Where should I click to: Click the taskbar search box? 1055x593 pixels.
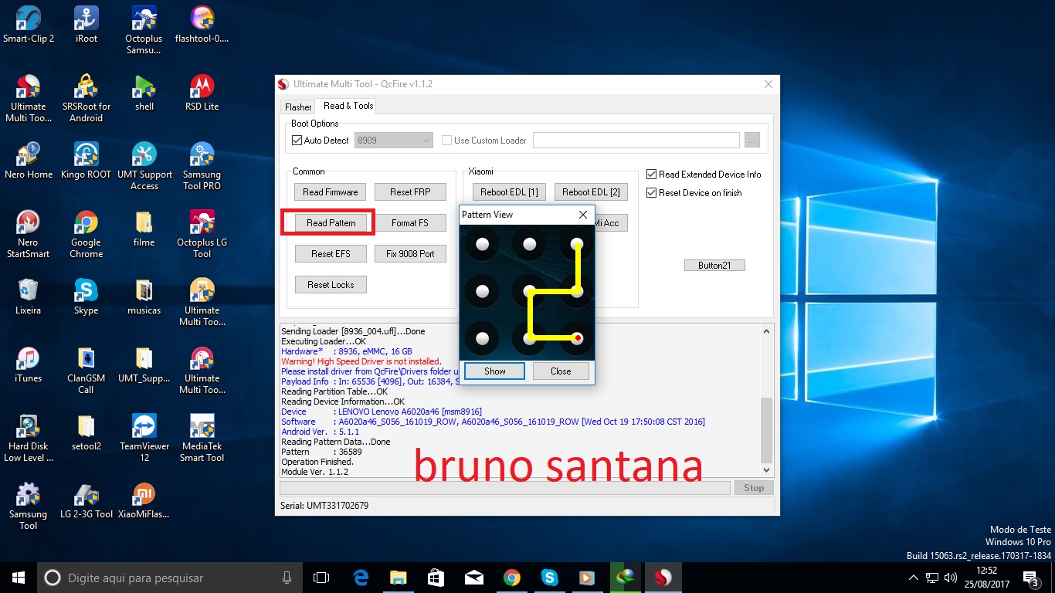(x=170, y=578)
